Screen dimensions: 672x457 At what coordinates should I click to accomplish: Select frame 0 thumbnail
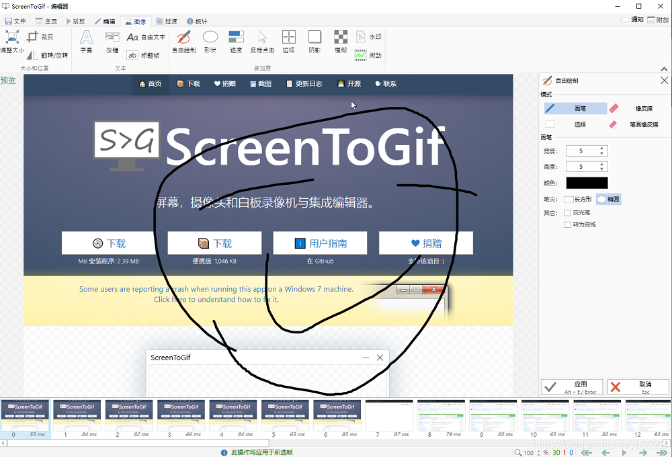(26, 419)
